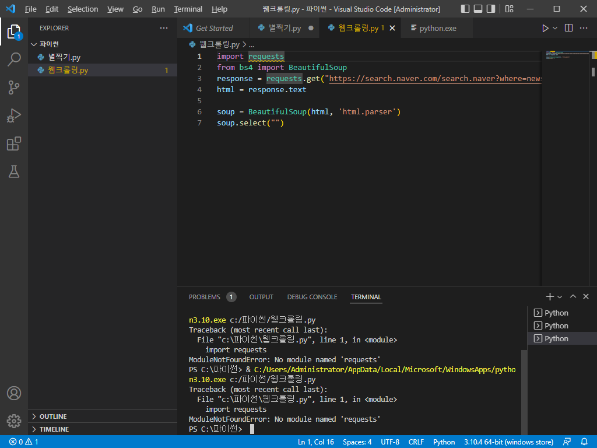The height and width of the screenshot is (448, 597).
Task: Click unsaved dot on 별찍기.py tab
Action: (311, 28)
